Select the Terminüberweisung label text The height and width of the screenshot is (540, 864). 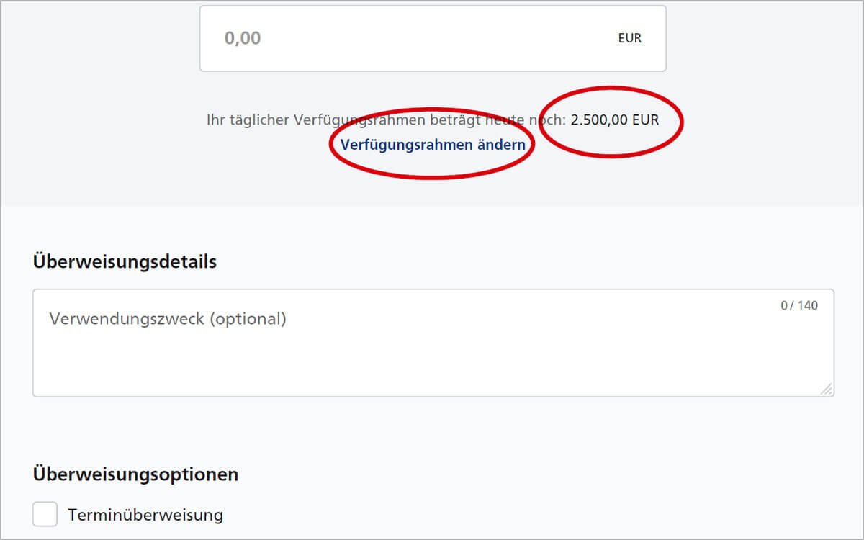point(145,515)
